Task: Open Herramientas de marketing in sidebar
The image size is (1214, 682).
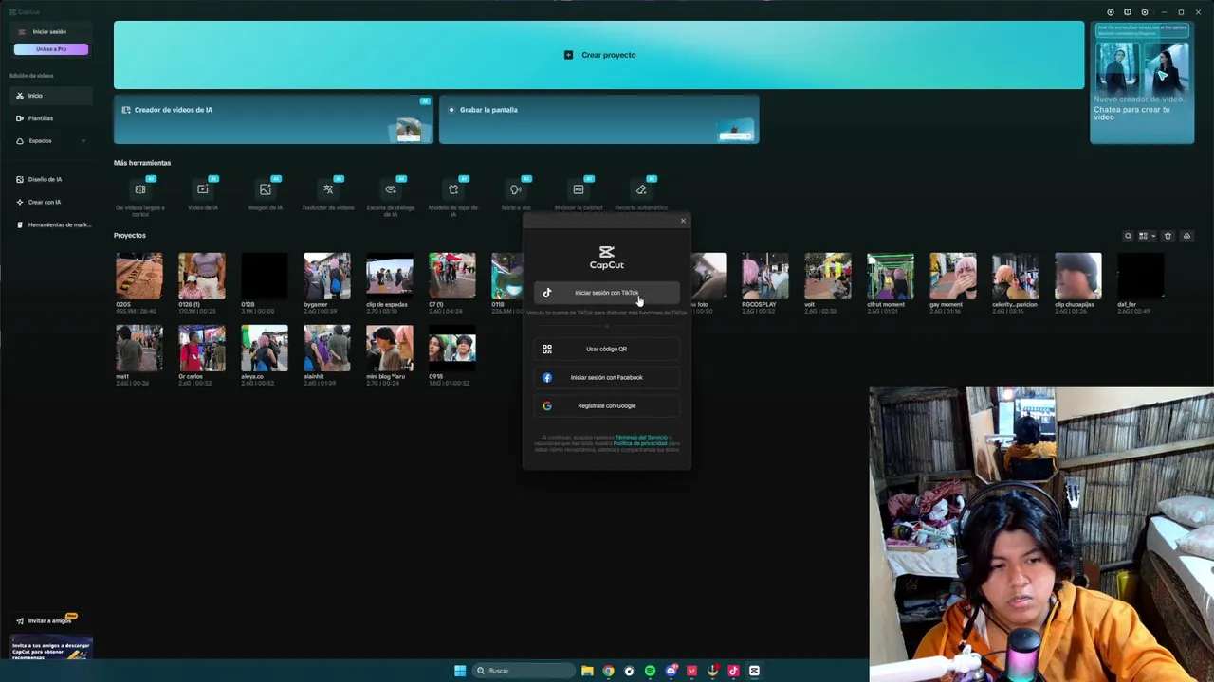Action: [x=51, y=224]
